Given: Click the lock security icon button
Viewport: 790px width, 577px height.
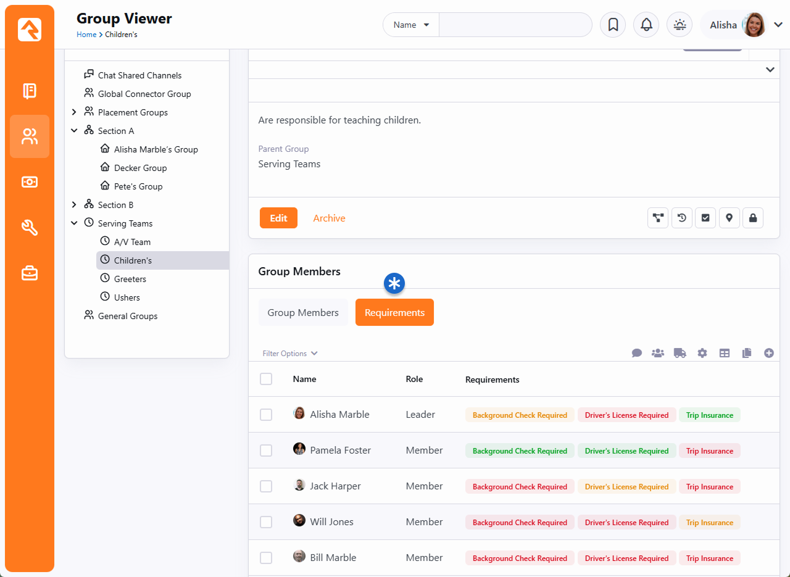Looking at the screenshot, I should point(752,218).
